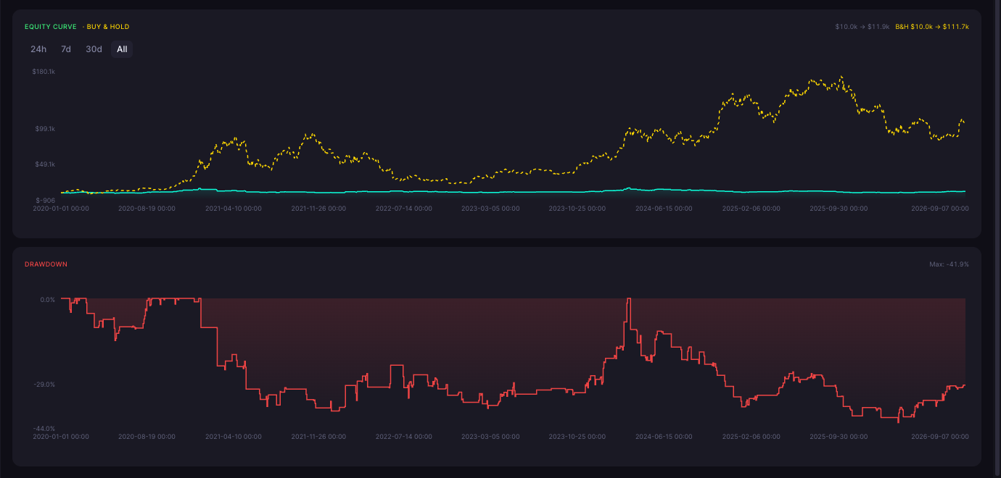Screen dimensions: 1001x478
Task: Click 2022-07-14 00:00 on the equity chart axis
Action: [403, 209]
